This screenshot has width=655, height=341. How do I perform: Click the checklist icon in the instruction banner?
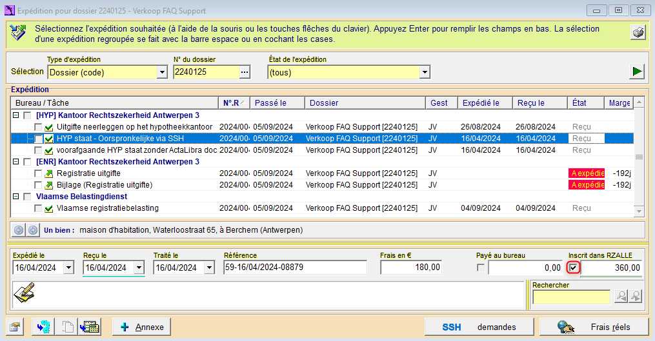tap(18, 33)
